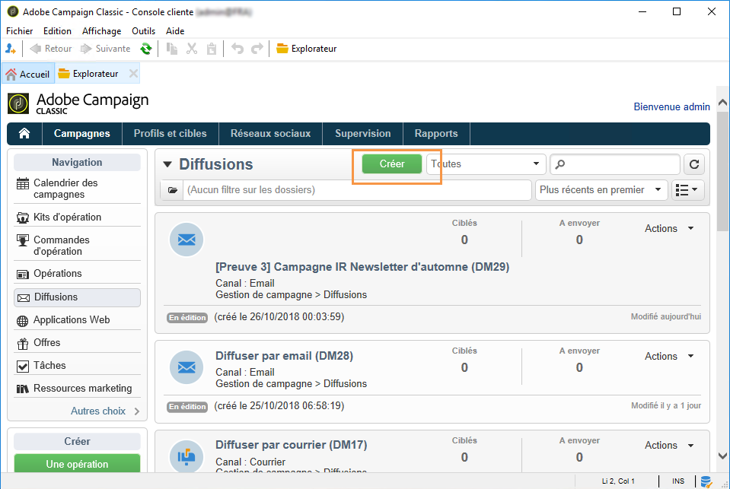Click the database icon in status bar
The height and width of the screenshot is (489, 730).
tap(706, 481)
